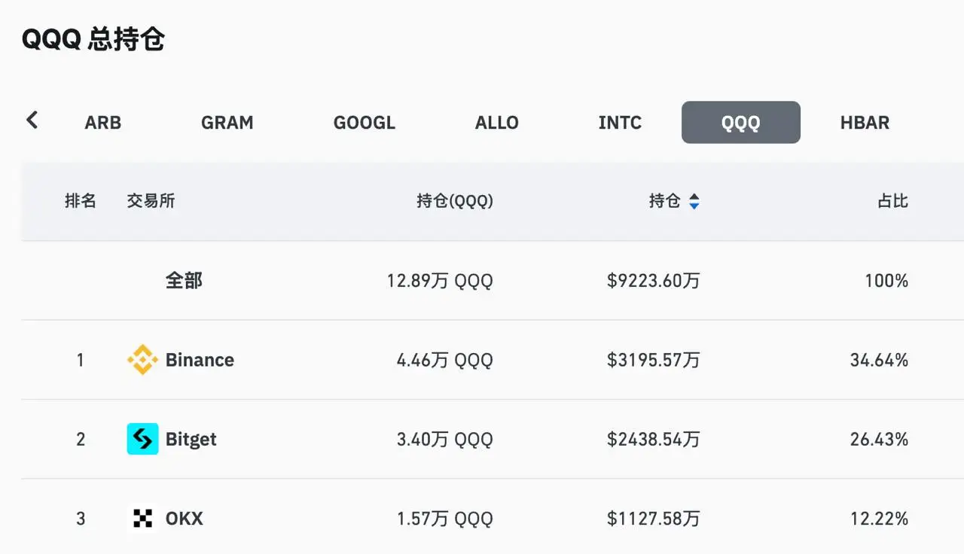
Task: Click the 排名 column header
Action: pyautogui.click(x=81, y=201)
